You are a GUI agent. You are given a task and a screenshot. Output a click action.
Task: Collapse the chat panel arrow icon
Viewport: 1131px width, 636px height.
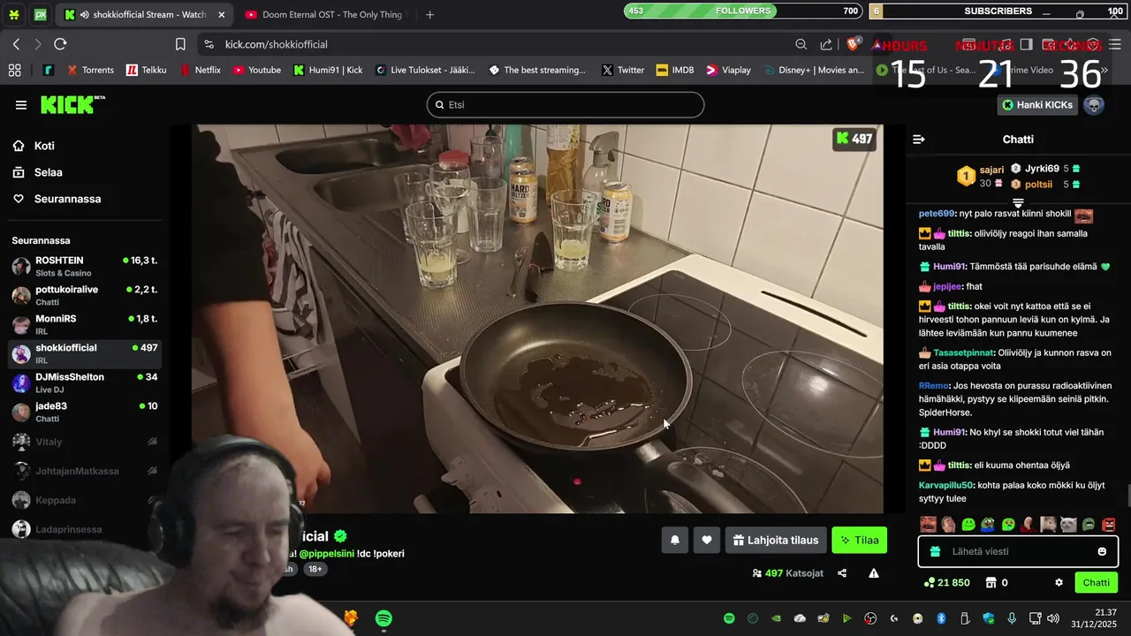pos(919,140)
